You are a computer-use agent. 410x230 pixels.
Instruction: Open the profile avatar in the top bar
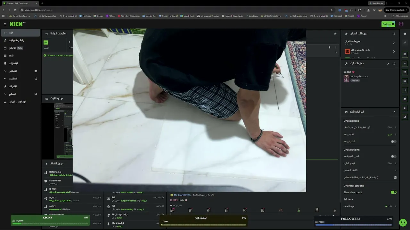[401, 24]
